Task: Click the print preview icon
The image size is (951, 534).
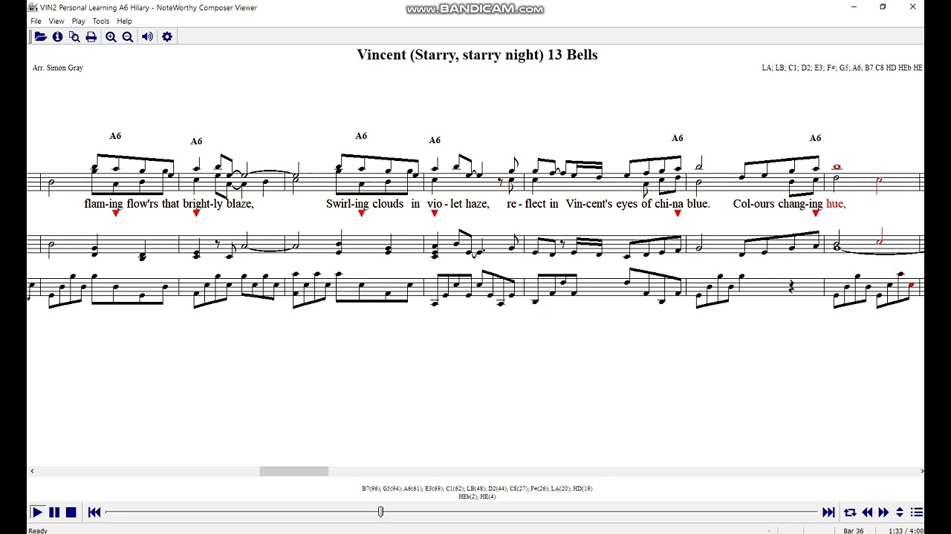Action: (74, 37)
